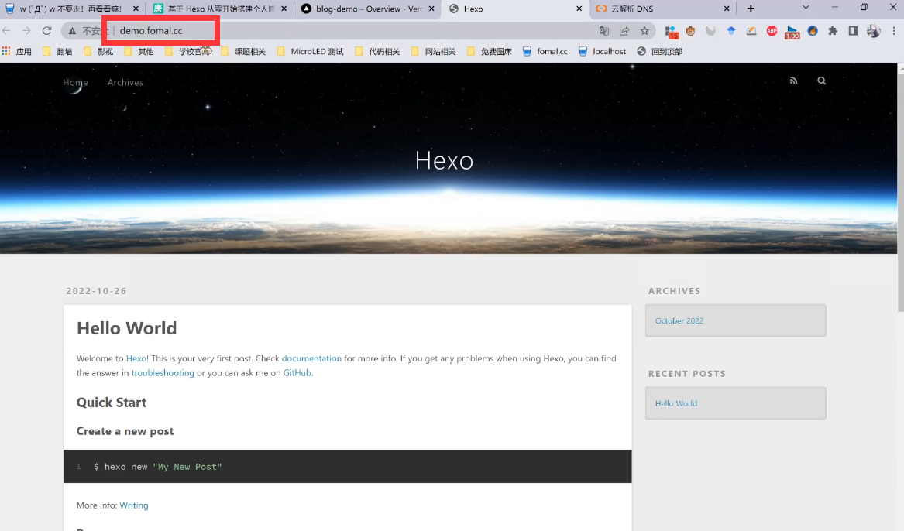Click the RSS feed icon in header
The width and height of the screenshot is (904, 531).
point(793,81)
